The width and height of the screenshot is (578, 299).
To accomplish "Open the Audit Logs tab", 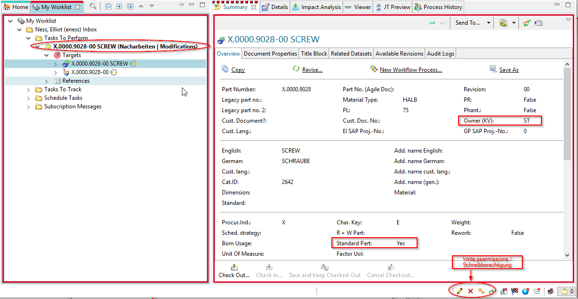I will tap(440, 54).
